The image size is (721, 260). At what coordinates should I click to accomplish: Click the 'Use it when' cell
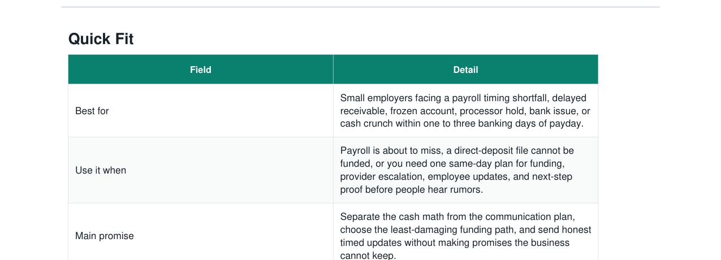[x=201, y=170]
